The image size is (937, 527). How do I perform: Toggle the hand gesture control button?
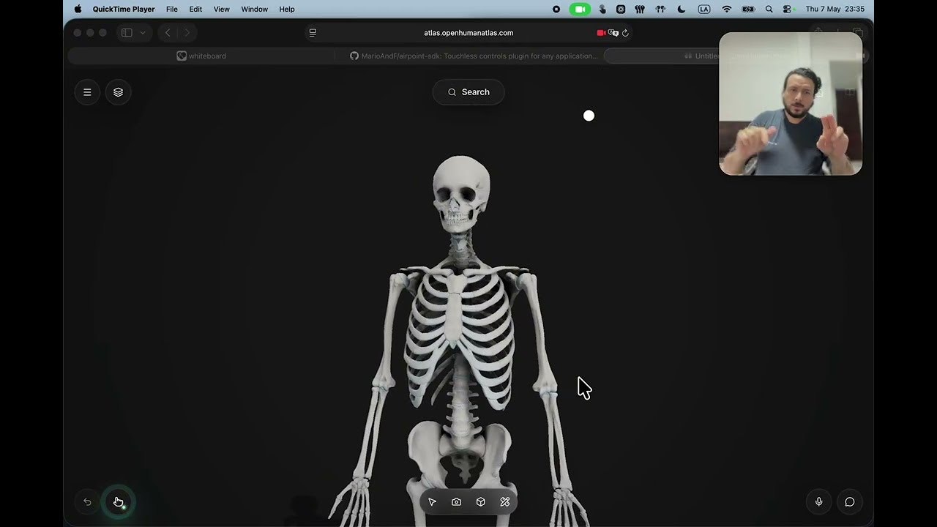pos(119,502)
